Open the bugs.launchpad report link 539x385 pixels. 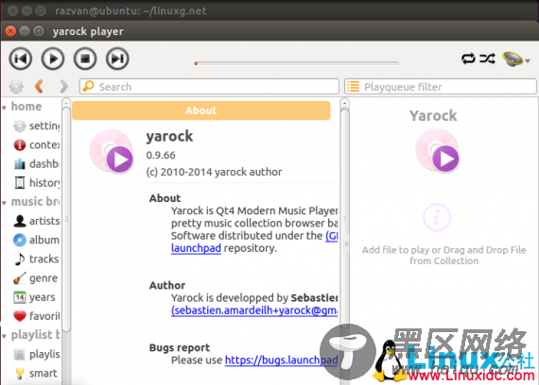point(281,360)
